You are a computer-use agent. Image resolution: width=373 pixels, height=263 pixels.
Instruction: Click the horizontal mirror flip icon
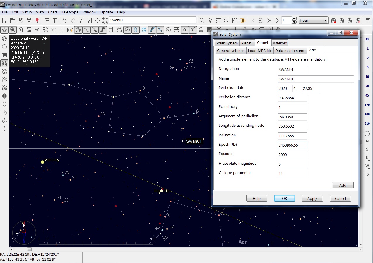[4, 96]
